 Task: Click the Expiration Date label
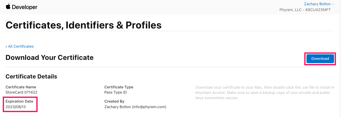coord(19,101)
